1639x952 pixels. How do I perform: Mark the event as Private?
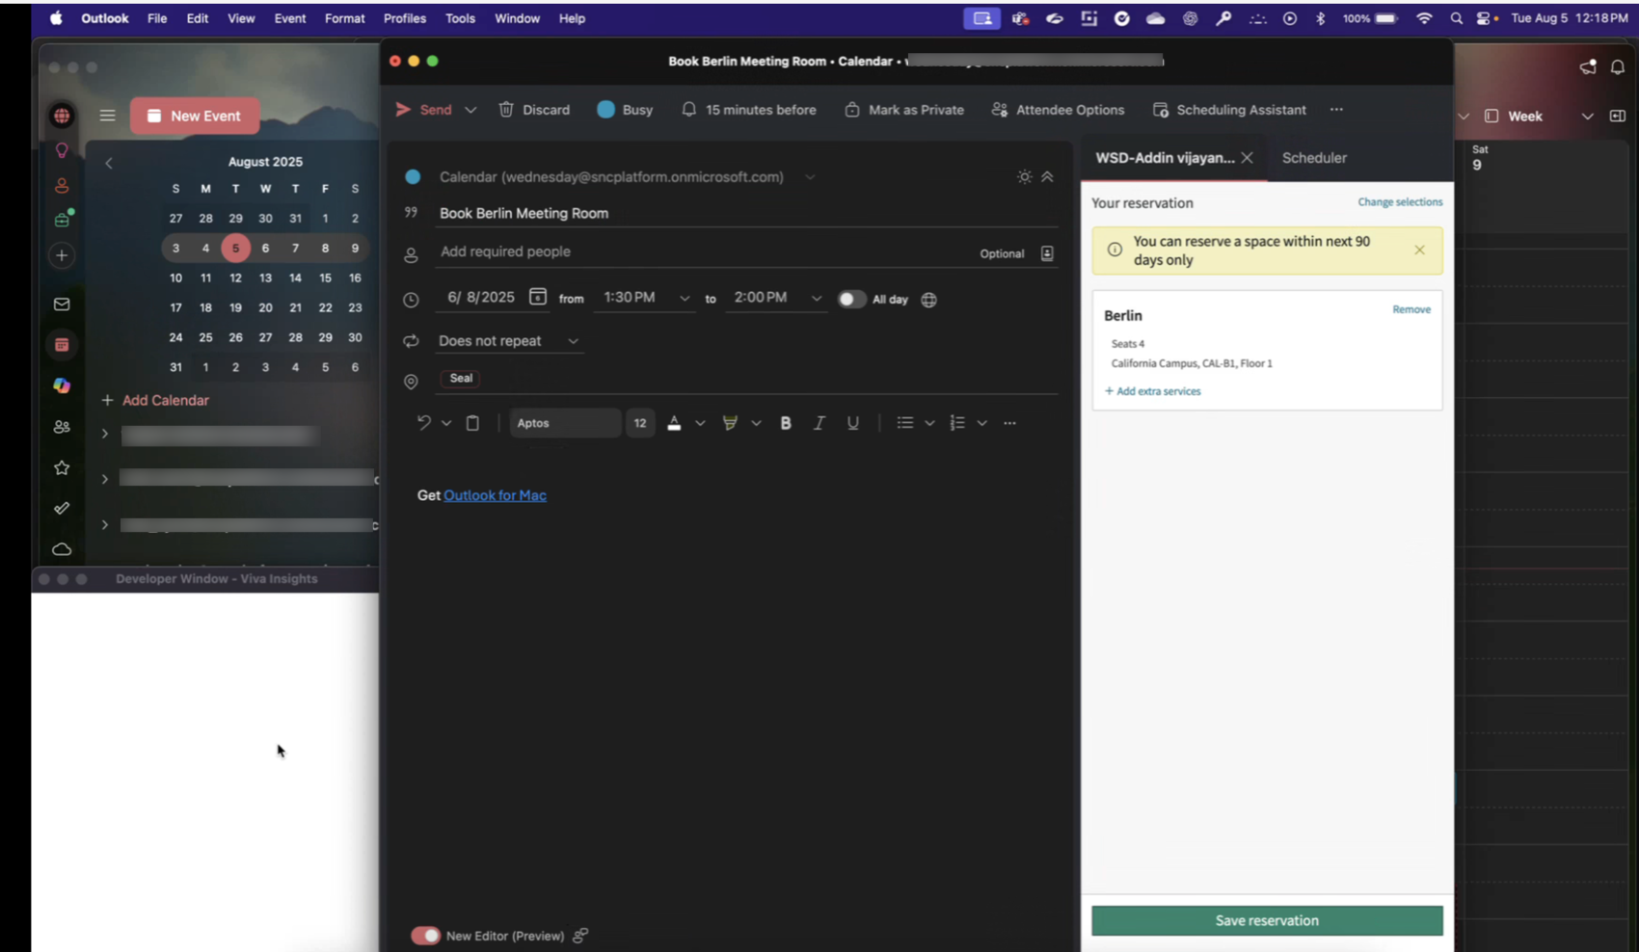904,110
